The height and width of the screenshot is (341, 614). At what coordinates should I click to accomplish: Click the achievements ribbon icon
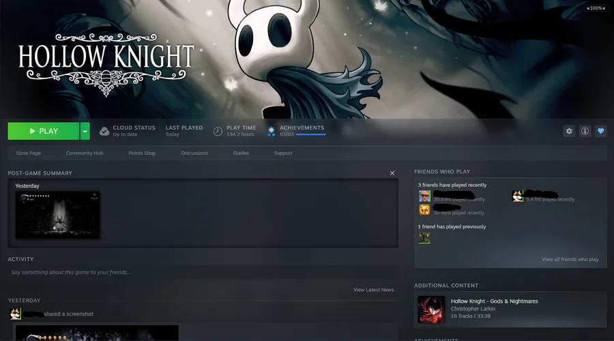(271, 131)
